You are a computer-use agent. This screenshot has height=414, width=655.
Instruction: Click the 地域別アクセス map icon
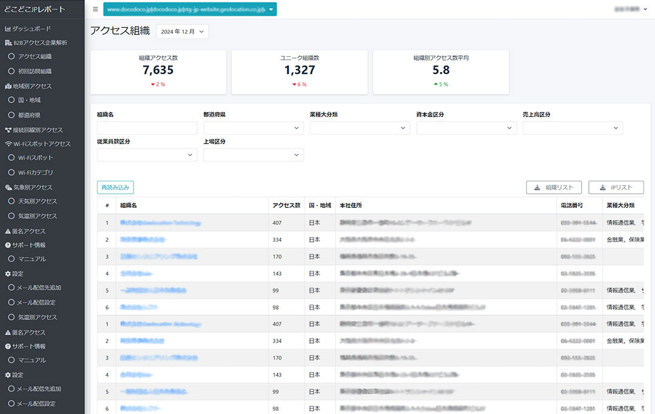coord(8,87)
